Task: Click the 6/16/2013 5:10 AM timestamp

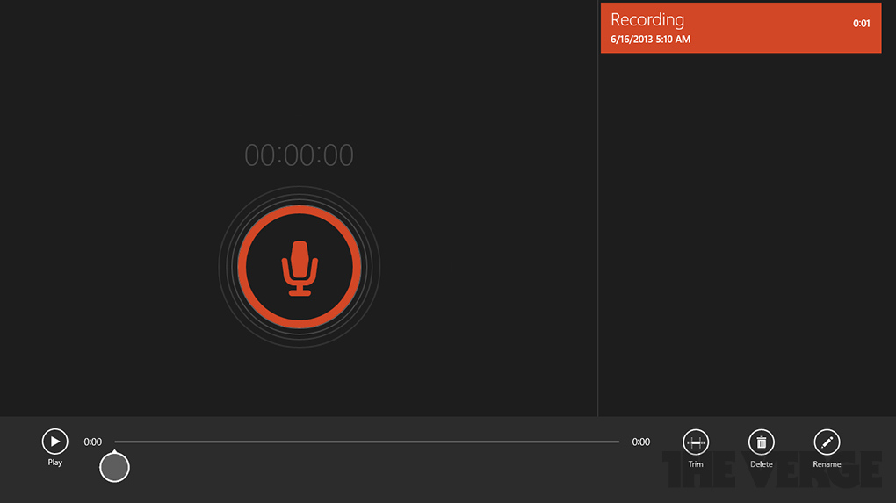Action: [x=650, y=40]
